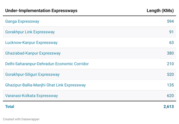The width and height of the screenshot is (179, 124).
Task: Click the Under-Implementation Expressways column header
Action: 41,11
